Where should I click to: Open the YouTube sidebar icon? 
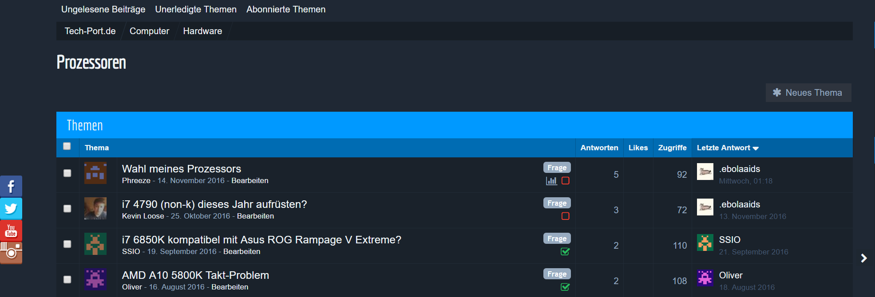tap(11, 231)
